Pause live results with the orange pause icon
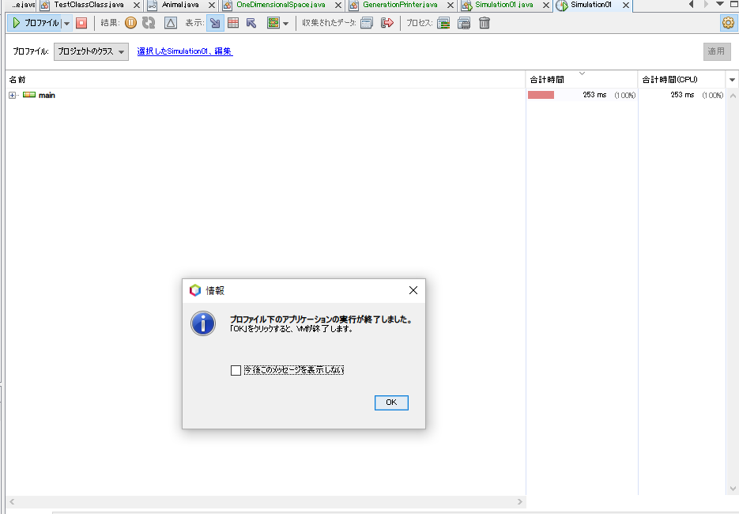Image resolution: width=739 pixels, height=514 pixels. pyautogui.click(x=130, y=23)
